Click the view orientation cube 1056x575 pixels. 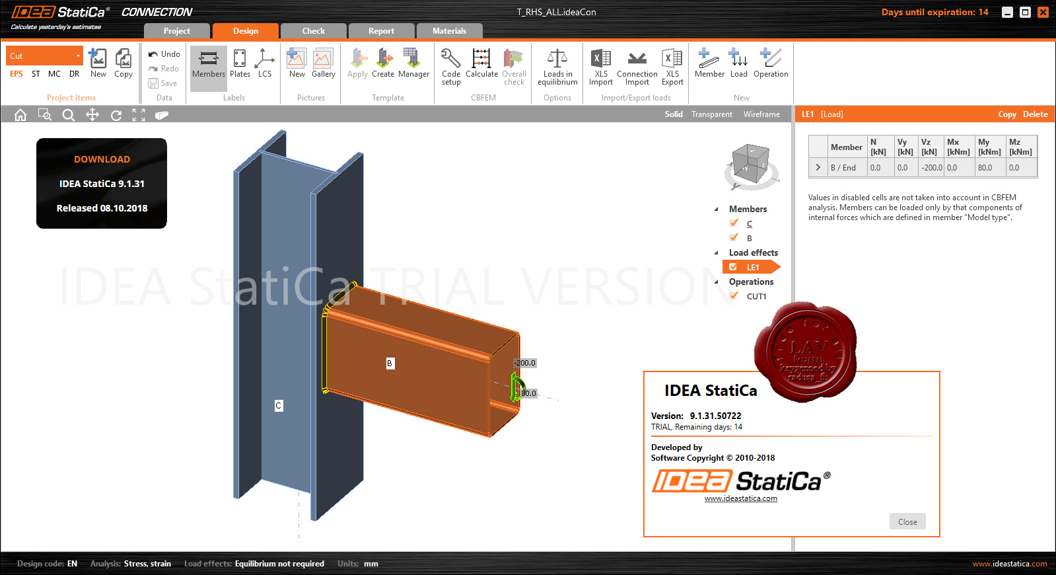point(751,165)
